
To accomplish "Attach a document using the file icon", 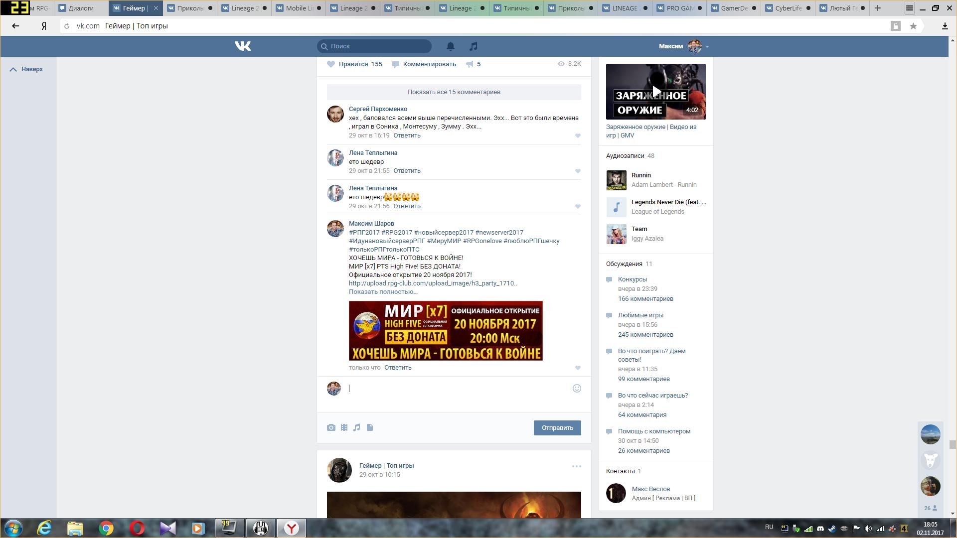I will (x=370, y=427).
